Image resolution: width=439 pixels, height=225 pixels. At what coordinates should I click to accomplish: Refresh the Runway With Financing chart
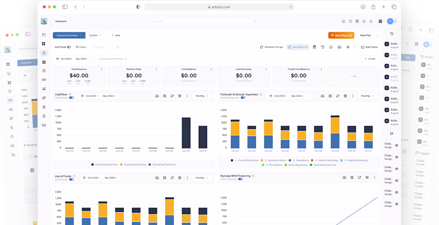click(x=359, y=178)
